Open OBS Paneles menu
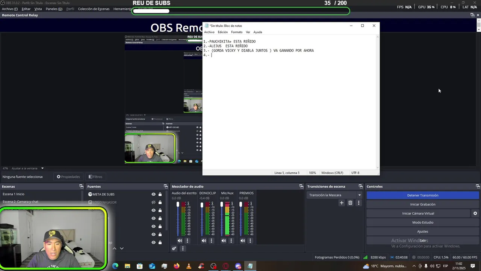Viewport: 481px width, 271px height. pos(54,9)
